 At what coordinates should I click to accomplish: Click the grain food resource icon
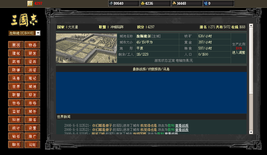[x=174, y=3]
